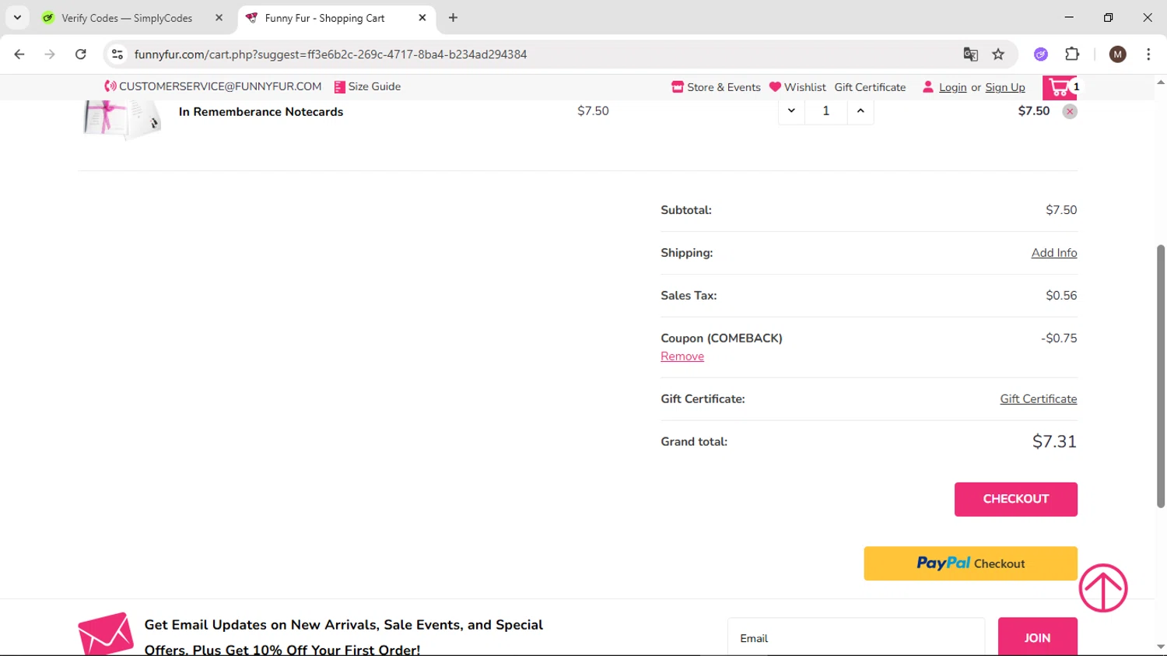Remove In Rememberance Notecards with x icon
The width and height of the screenshot is (1167, 656).
coord(1070,111)
